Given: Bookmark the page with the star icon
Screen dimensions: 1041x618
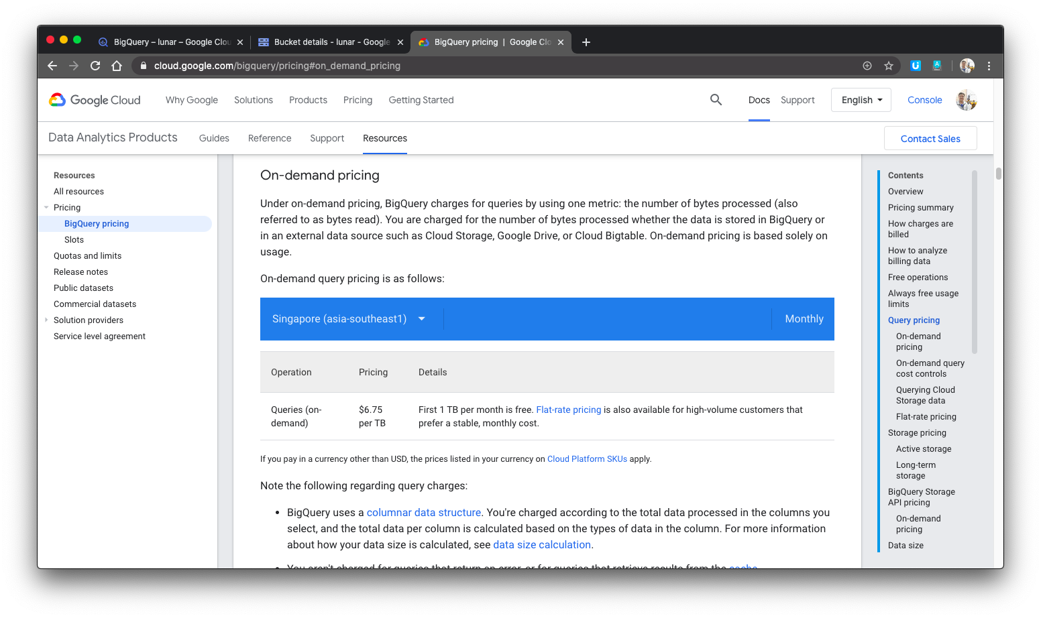Looking at the screenshot, I should pyautogui.click(x=889, y=65).
